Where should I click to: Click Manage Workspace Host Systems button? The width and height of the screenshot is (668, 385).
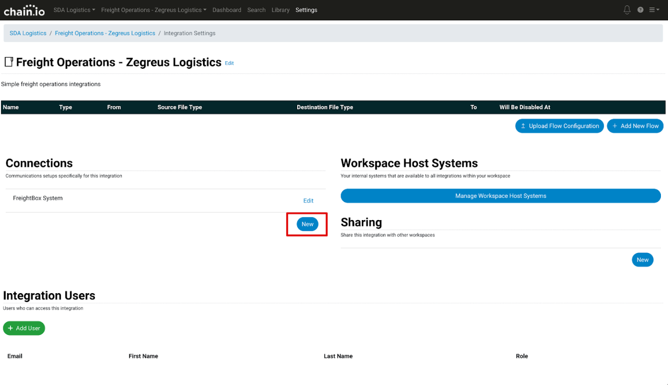pos(501,196)
